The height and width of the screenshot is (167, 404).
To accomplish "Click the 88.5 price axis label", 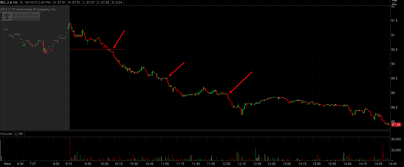I will tap(395, 107).
